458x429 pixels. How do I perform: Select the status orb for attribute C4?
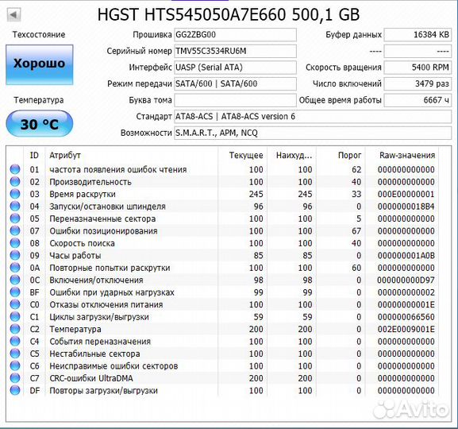[15, 342]
